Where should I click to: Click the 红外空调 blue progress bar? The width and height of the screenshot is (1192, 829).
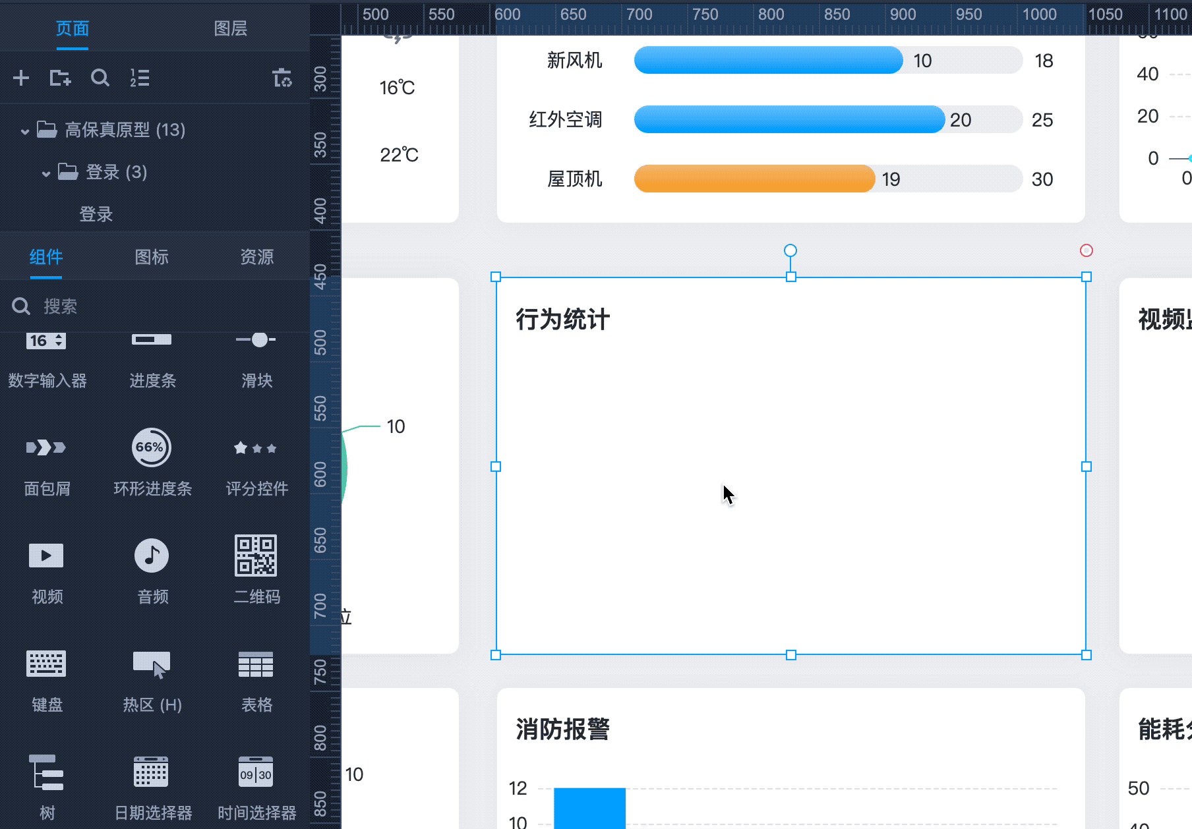point(790,119)
